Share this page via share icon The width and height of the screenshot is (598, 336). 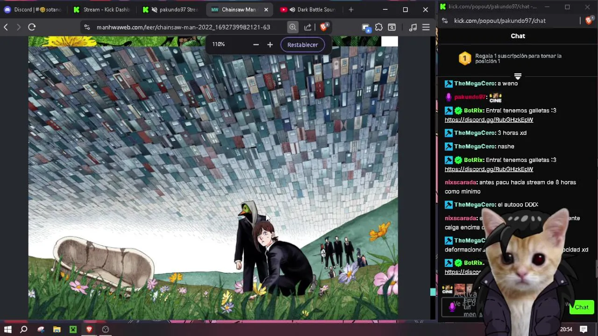(x=308, y=27)
